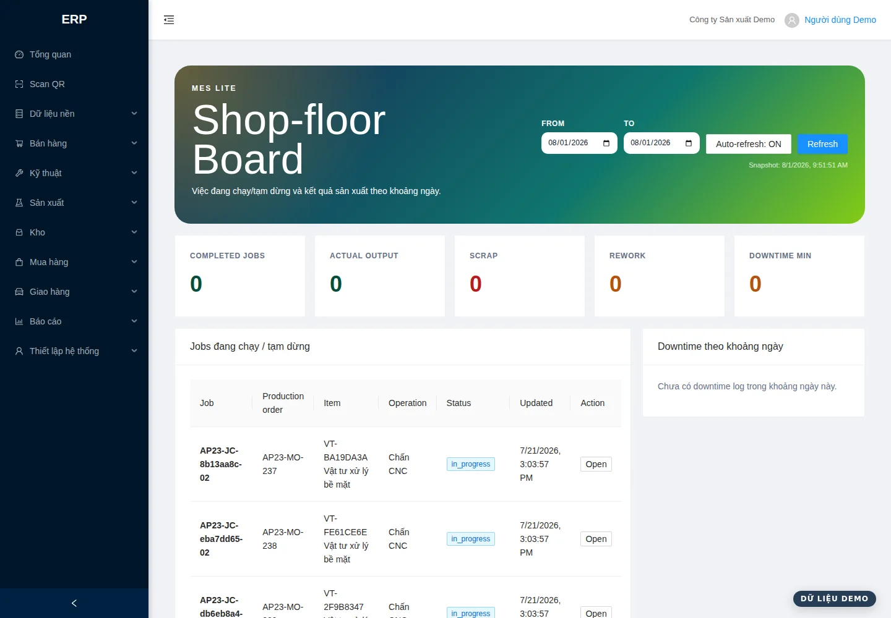Click the Scan QR icon
Screen dimensions: 891x618
(19, 84)
